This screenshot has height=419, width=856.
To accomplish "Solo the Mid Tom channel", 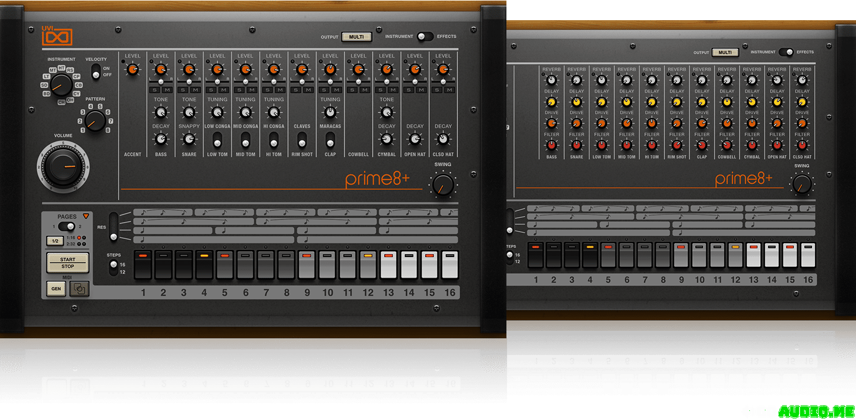I will 241,90.
